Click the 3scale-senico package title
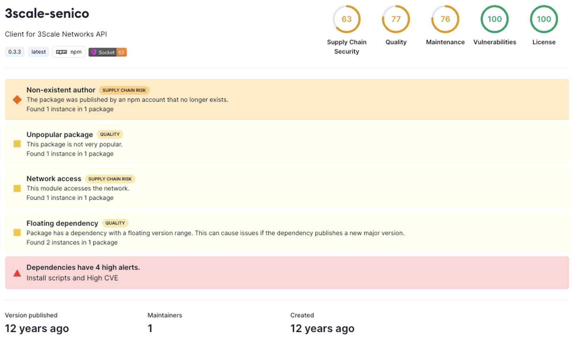Image resolution: width=572 pixels, height=346 pixels. pyautogui.click(x=47, y=13)
